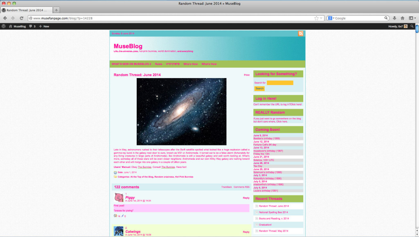This screenshot has height=237, width=419.
Task: Open a new browser tab with plus button
Action: [x=56, y=10]
